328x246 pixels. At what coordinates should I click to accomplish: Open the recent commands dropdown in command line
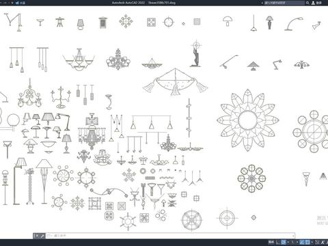50,236
